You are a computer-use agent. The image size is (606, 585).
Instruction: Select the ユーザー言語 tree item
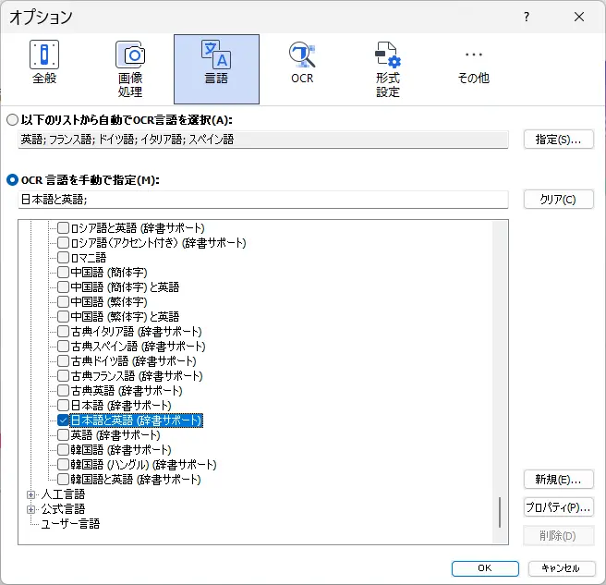pyautogui.click(x=70, y=524)
